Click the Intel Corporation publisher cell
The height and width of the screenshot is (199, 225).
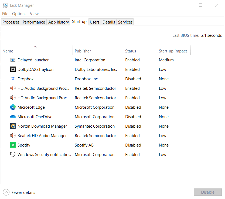pyautogui.click(x=90, y=60)
